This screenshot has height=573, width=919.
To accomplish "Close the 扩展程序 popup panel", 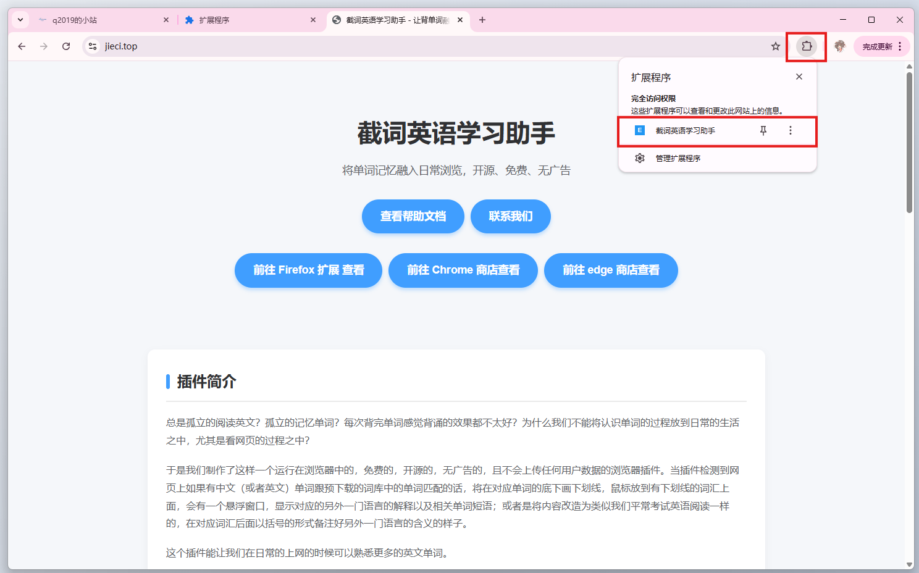I will 799,77.
